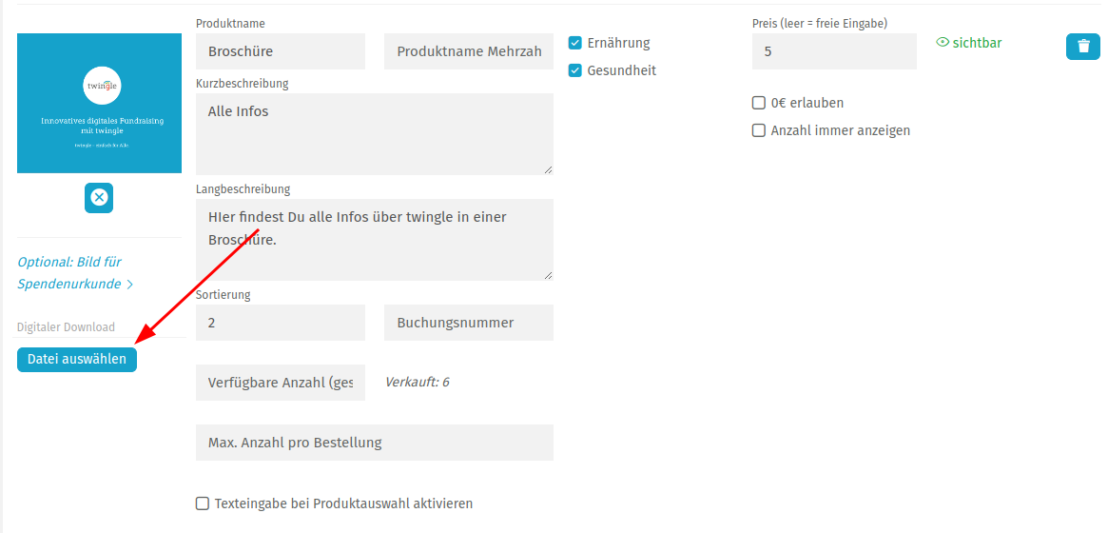
Task: Open Optional: Bild für Spendenurkunde link
Action: pos(75,273)
